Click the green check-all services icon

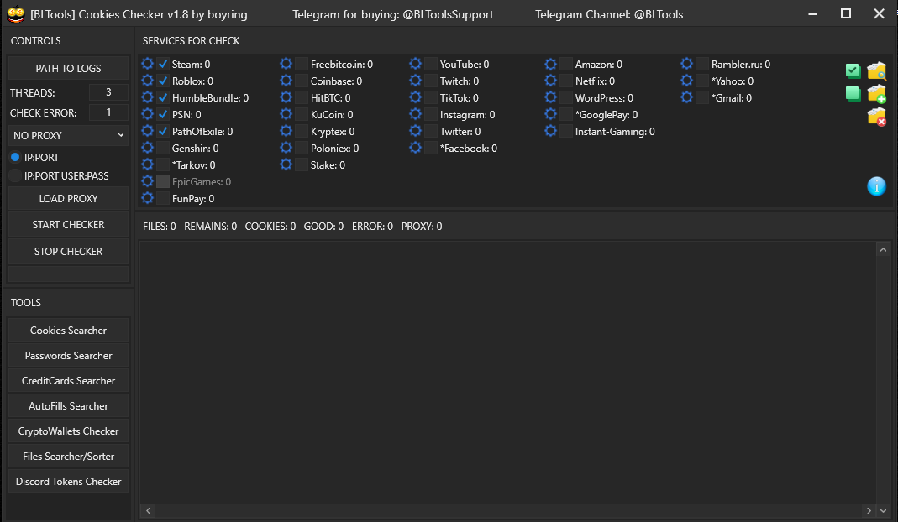click(853, 71)
